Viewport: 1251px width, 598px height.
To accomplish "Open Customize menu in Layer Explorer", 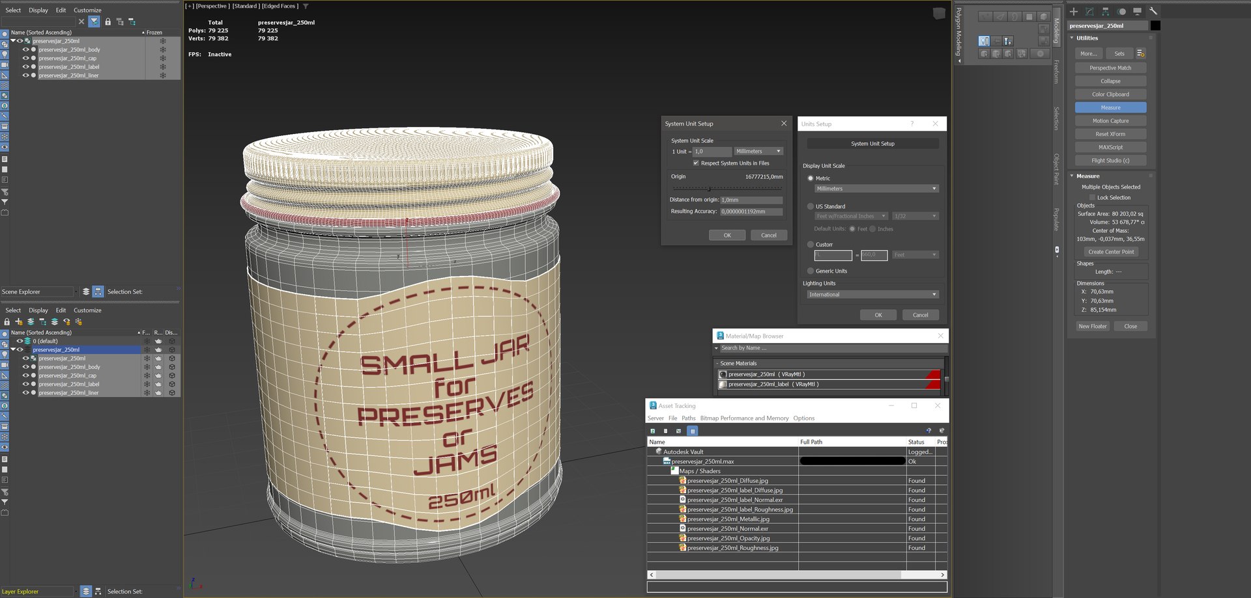I will pos(87,310).
